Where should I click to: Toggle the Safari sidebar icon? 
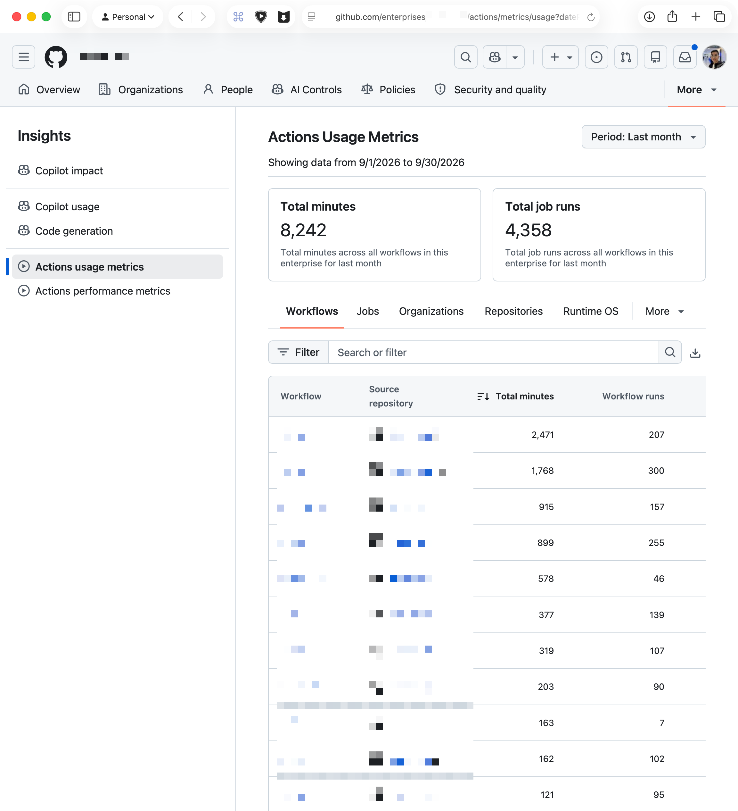pyautogui.click(x=74, y=16)
